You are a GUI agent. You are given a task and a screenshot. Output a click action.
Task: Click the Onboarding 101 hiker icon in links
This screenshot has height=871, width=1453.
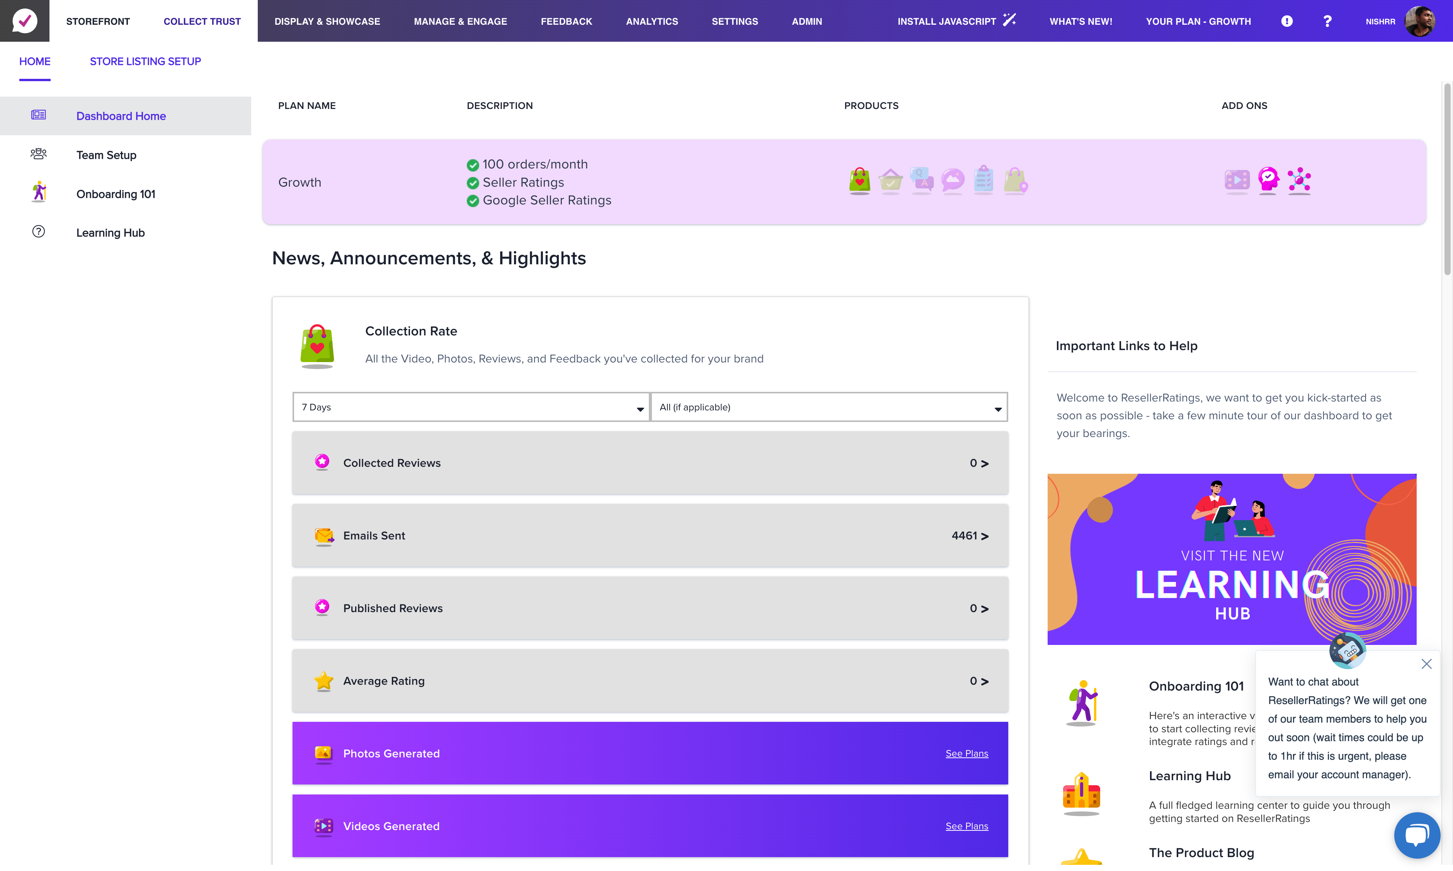point(1082,703)
